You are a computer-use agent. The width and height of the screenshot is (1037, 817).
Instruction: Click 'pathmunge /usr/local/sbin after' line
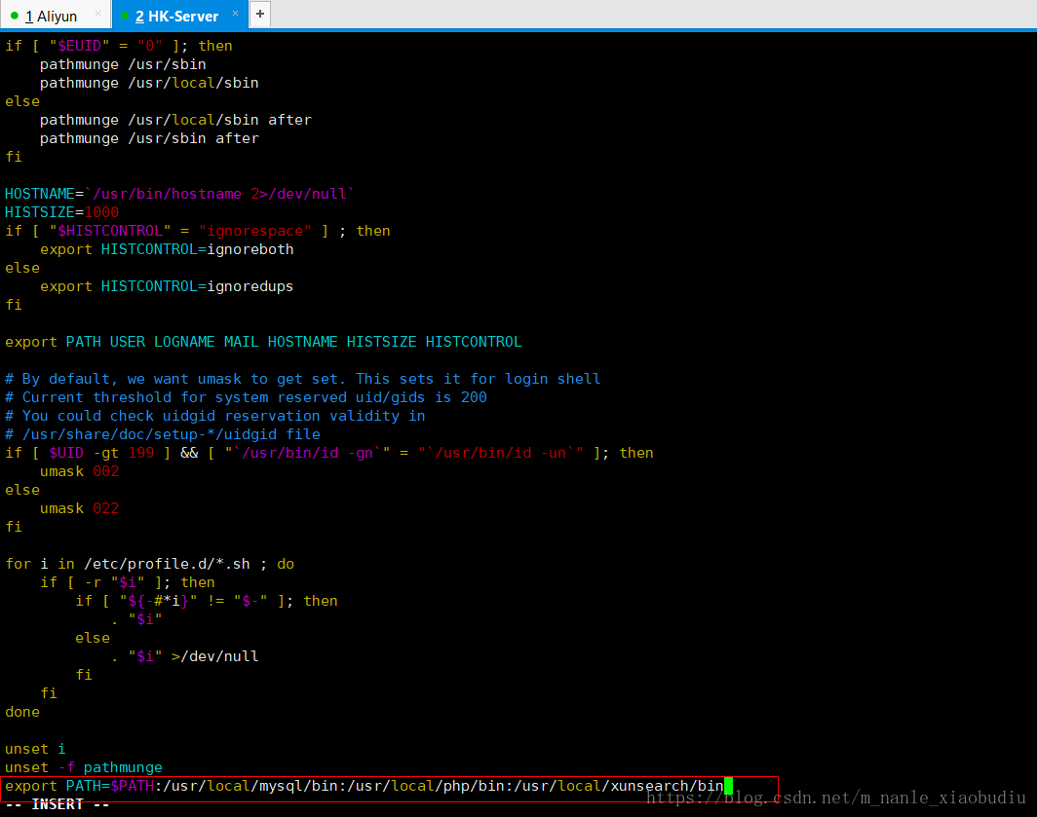[x=175, y=120]
